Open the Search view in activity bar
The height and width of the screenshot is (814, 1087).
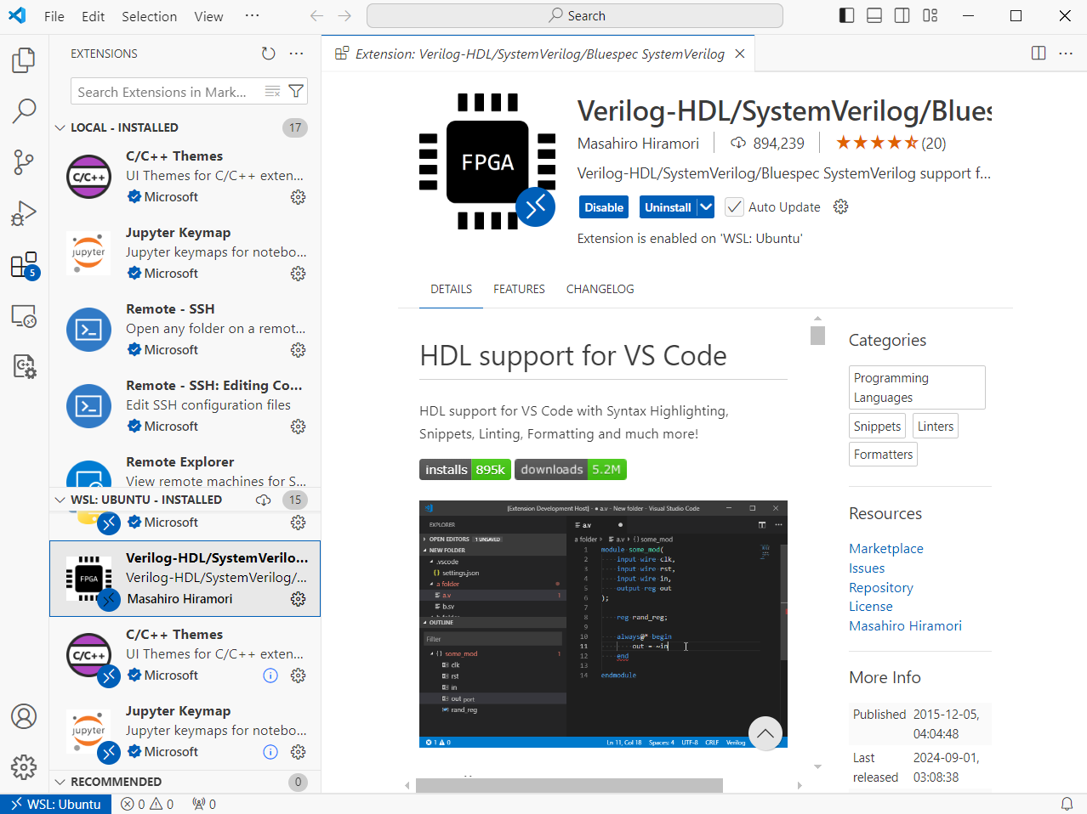[24, 110]
